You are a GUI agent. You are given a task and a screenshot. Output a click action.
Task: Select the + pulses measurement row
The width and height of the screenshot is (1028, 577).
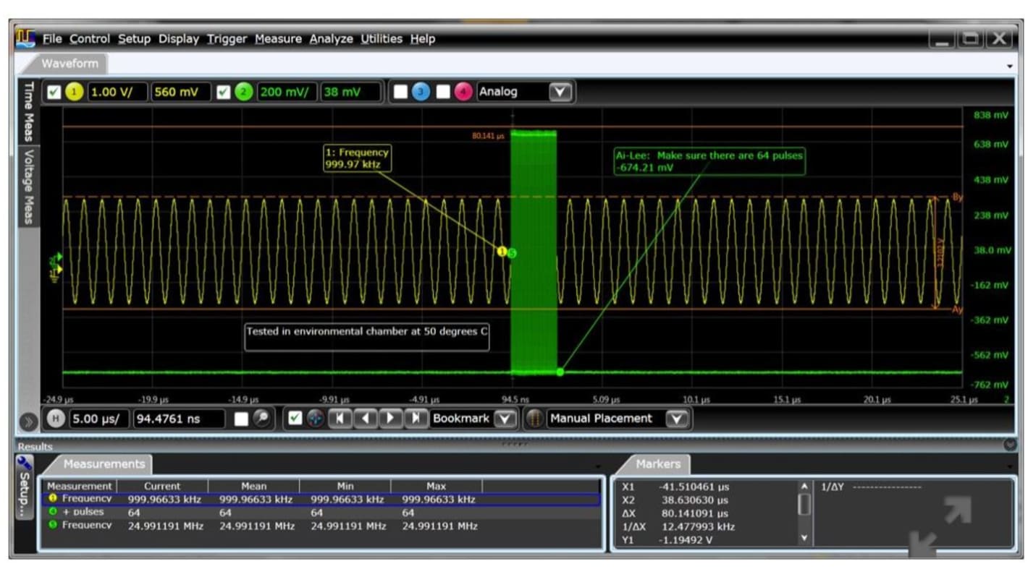click(x=319, y=512)
